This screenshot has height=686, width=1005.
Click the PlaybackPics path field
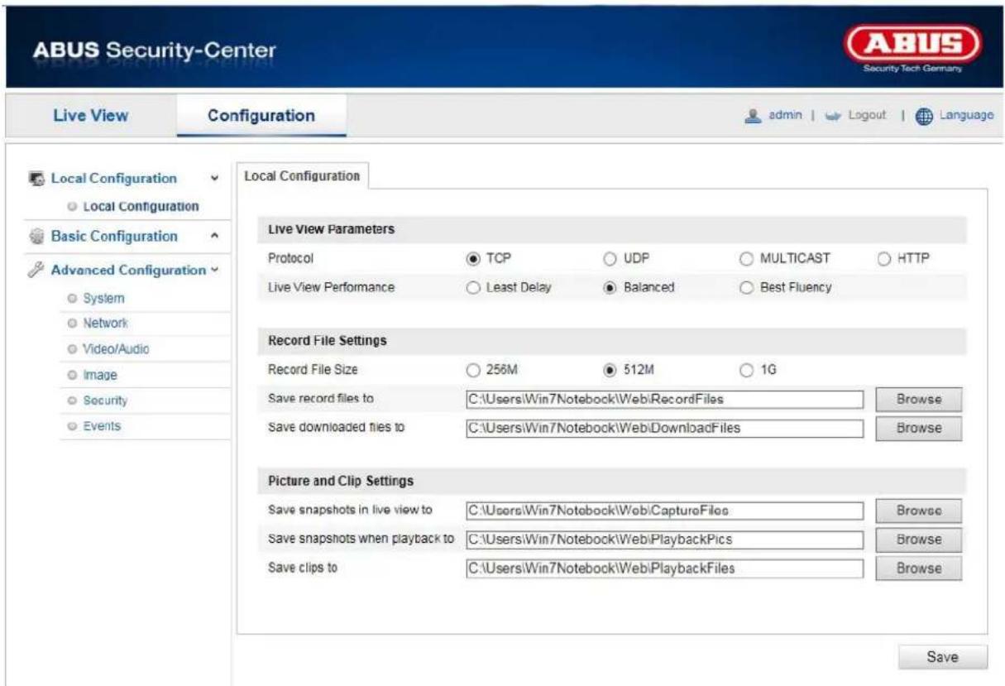[x=664, y=540]
